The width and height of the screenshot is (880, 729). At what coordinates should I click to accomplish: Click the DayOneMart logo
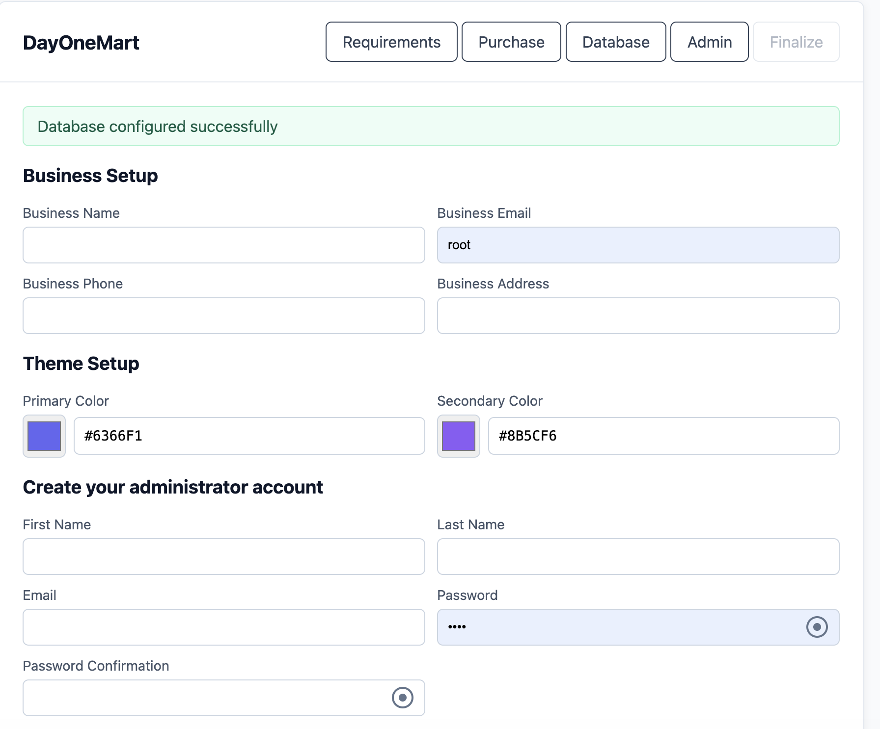[x=81, y=42]
